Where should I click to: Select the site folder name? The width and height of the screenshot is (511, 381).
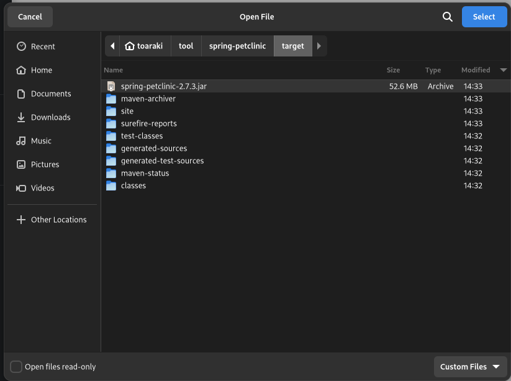[x=127, y=111]
